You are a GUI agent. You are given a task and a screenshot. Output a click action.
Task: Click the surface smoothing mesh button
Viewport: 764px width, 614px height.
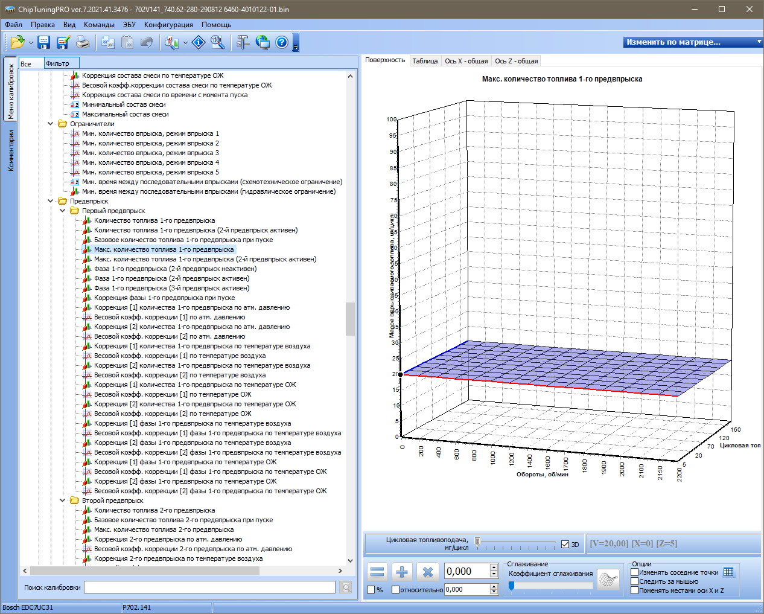coord(609,580)
